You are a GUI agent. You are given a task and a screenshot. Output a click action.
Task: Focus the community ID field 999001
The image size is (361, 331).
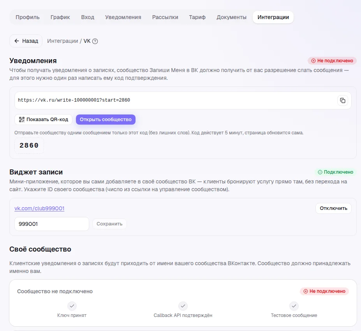(52, 224)
